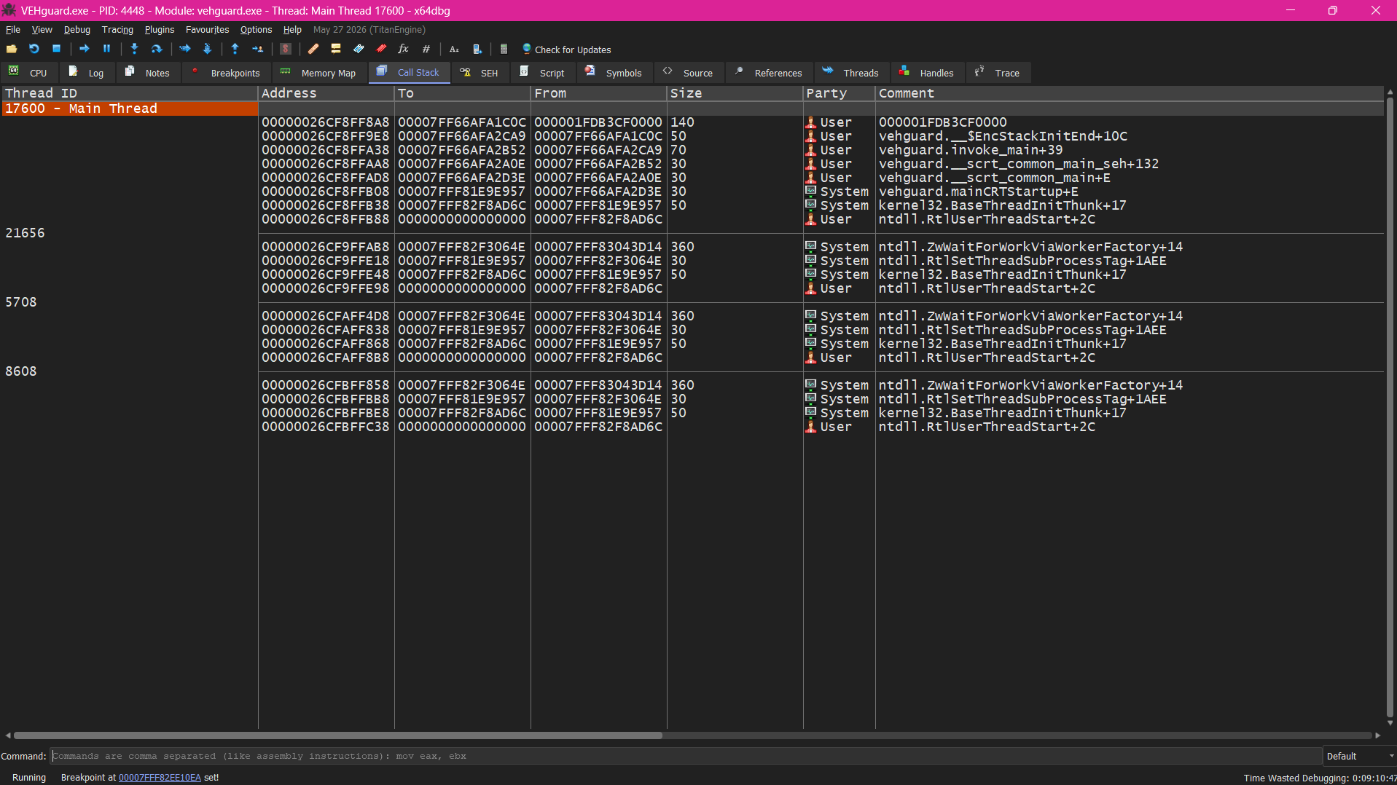Execute till return with the up-arrow icon

[235, 49]
